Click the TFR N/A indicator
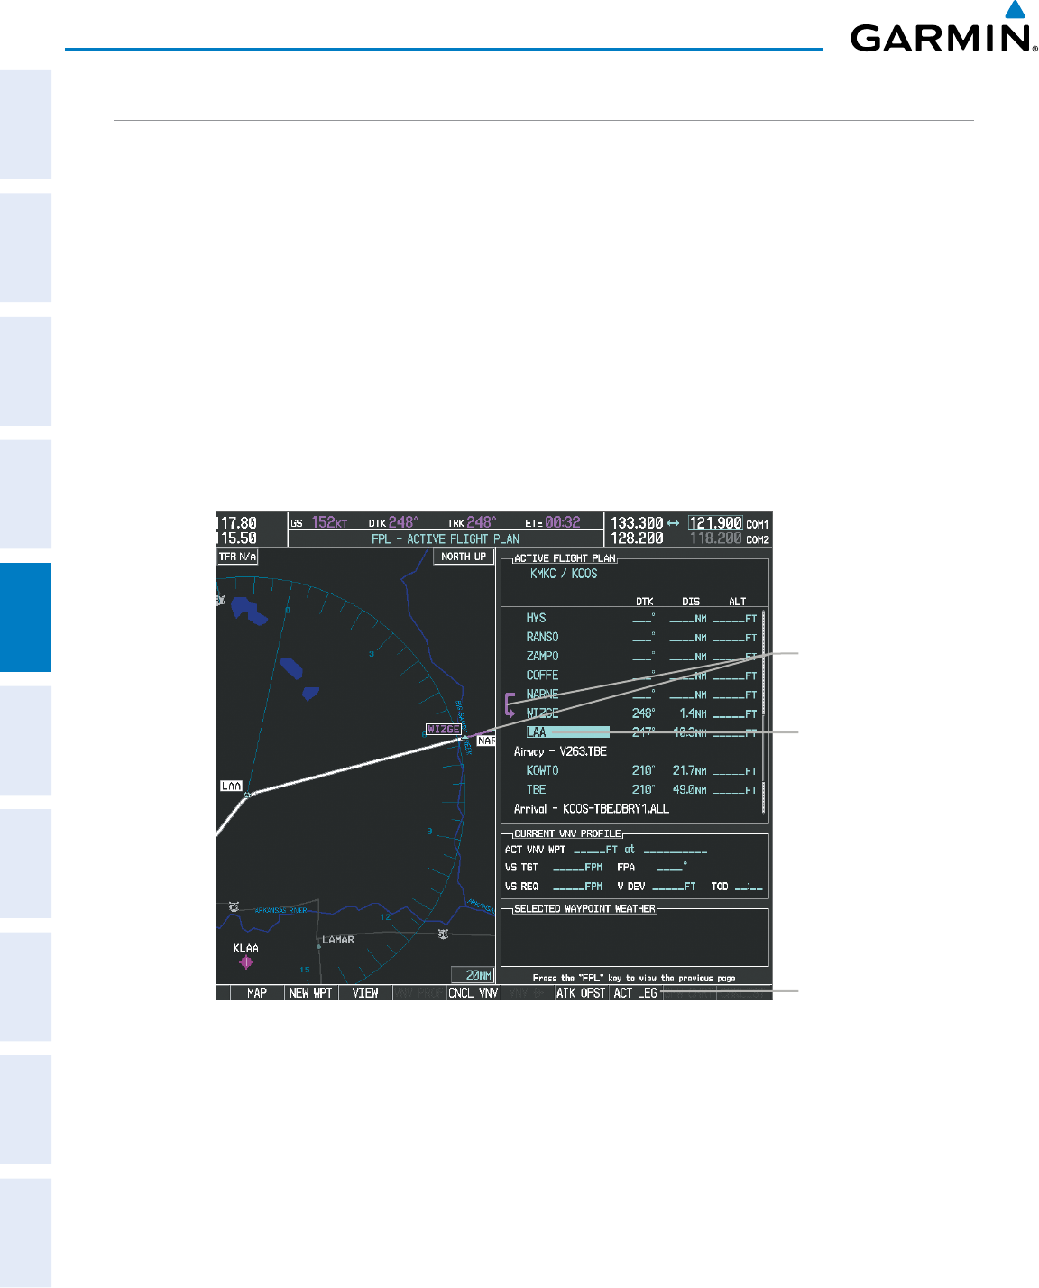 coord(238,557)
